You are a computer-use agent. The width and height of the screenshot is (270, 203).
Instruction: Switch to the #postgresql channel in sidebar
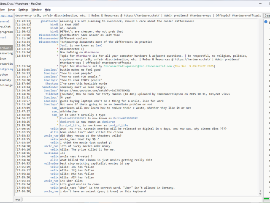(x=6, y=69)
